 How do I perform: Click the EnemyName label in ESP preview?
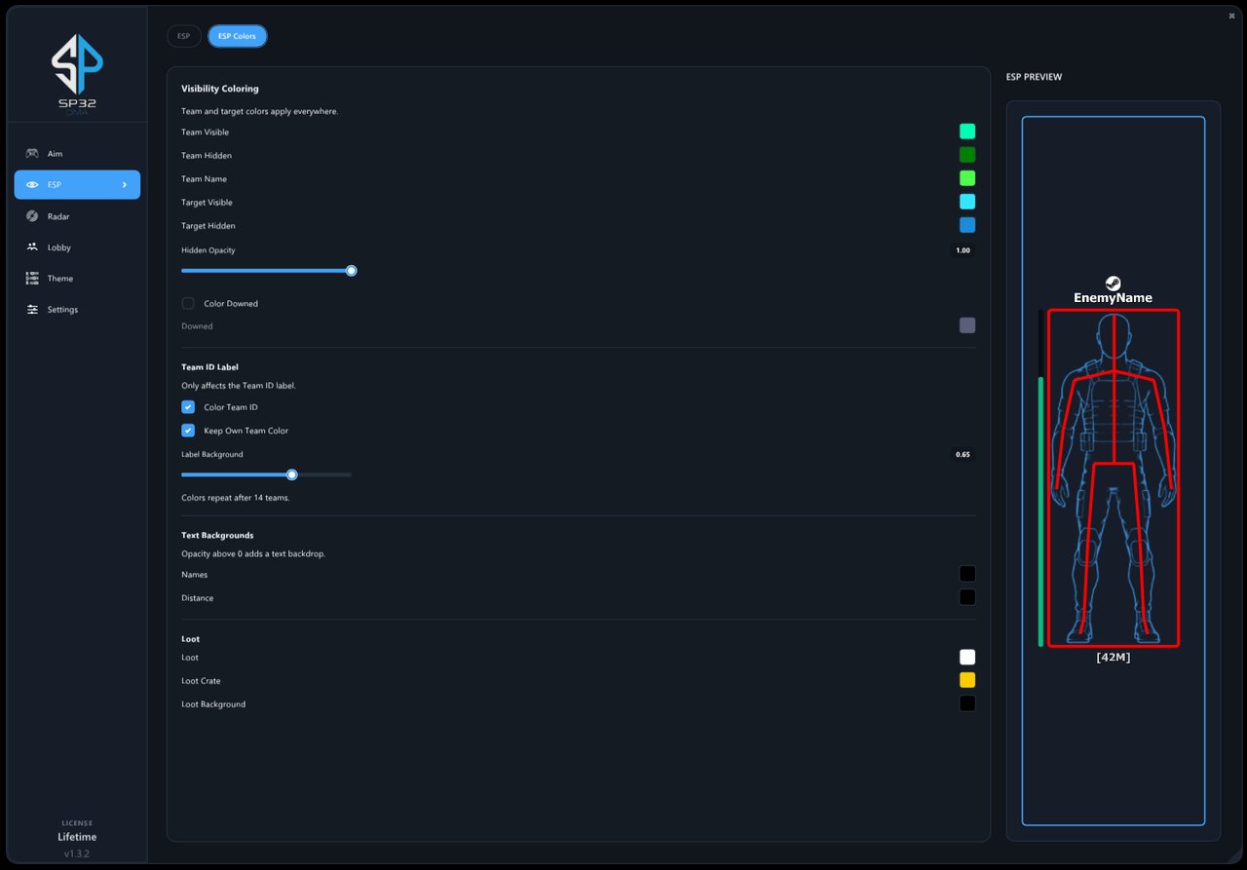coord(1113,298)
